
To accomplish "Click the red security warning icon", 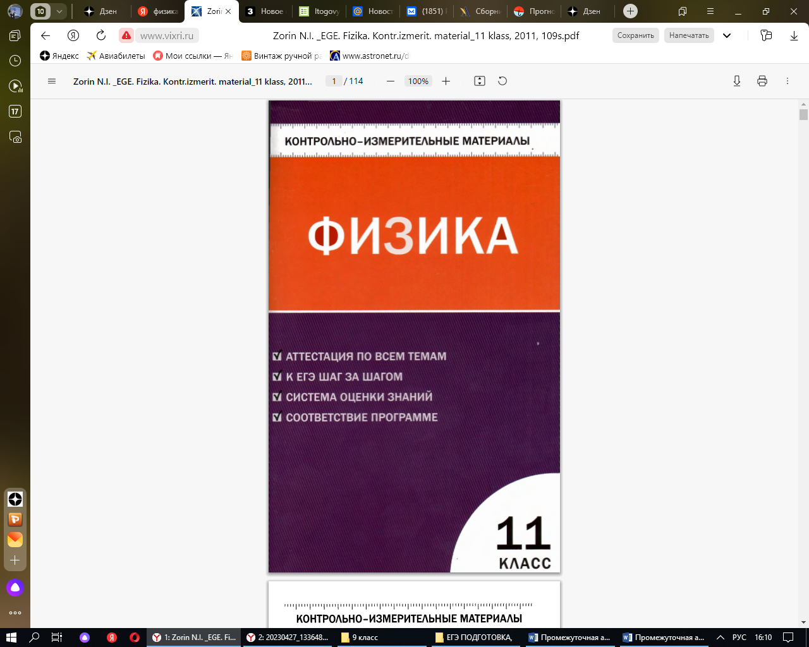I will point(126,35).
